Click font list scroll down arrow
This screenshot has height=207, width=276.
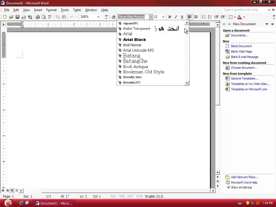coord(187,83)
